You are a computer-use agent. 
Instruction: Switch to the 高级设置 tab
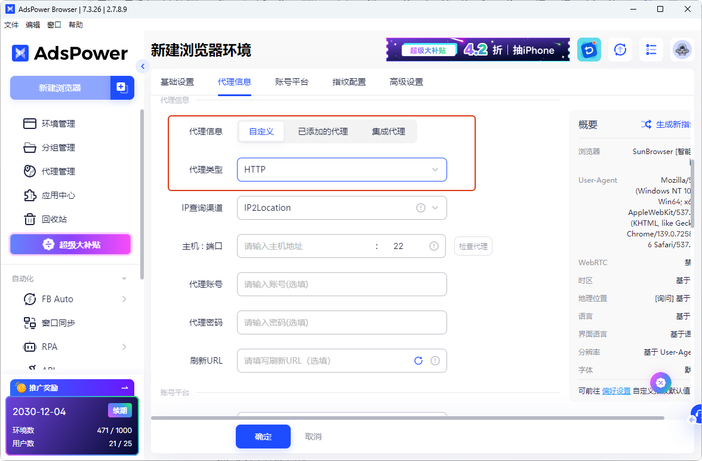click(x=407, y=82)
